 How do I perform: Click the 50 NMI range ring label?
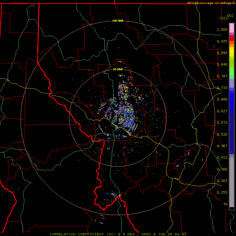click(x=118, y=69)
